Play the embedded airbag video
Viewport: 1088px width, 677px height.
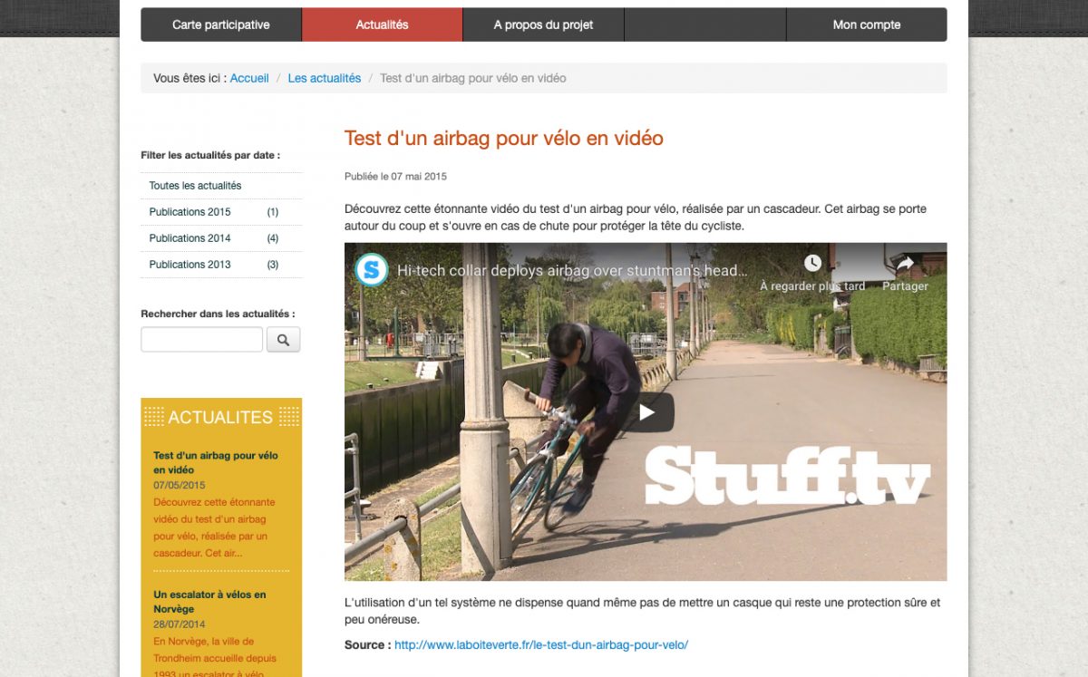click(646, 412)
